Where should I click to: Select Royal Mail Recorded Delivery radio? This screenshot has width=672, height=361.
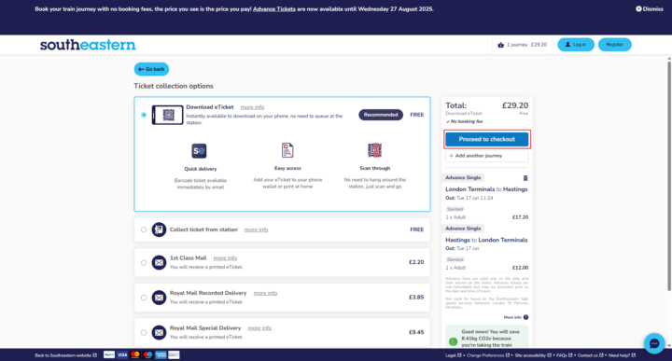[x=144, y=298]
